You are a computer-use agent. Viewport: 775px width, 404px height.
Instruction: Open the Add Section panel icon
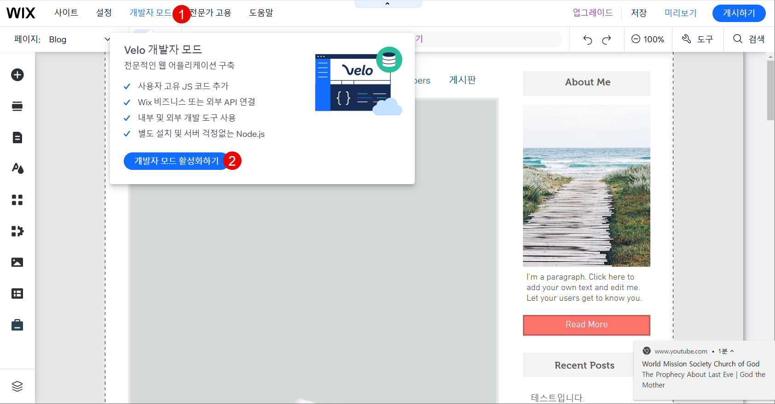[17, 107]
